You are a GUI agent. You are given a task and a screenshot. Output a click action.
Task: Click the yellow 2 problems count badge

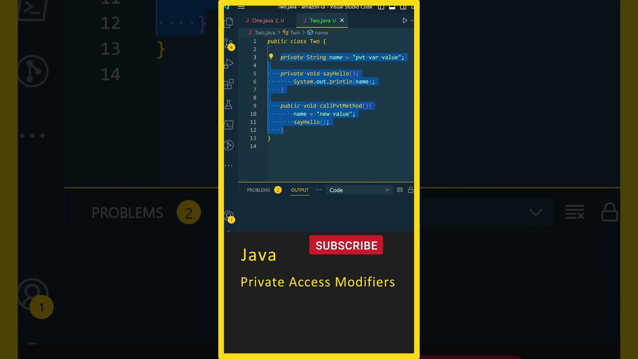278,190
